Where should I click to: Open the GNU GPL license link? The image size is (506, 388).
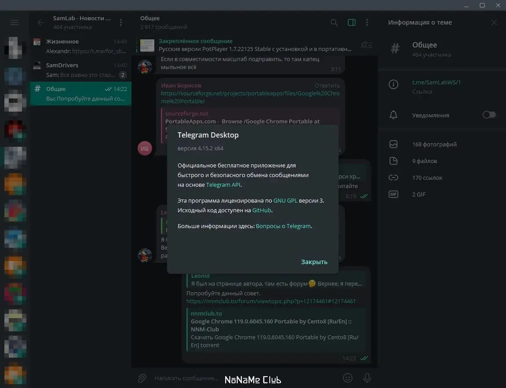[285, 200]
